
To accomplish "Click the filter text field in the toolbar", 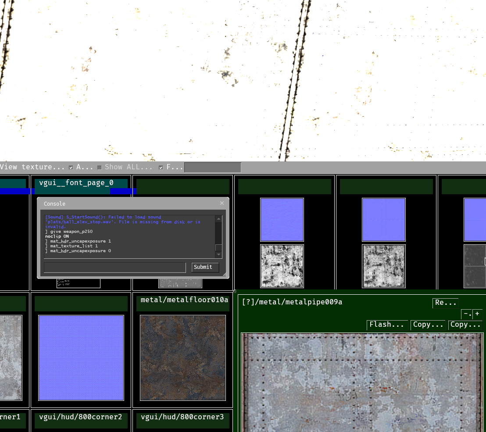I will (212, 167).
